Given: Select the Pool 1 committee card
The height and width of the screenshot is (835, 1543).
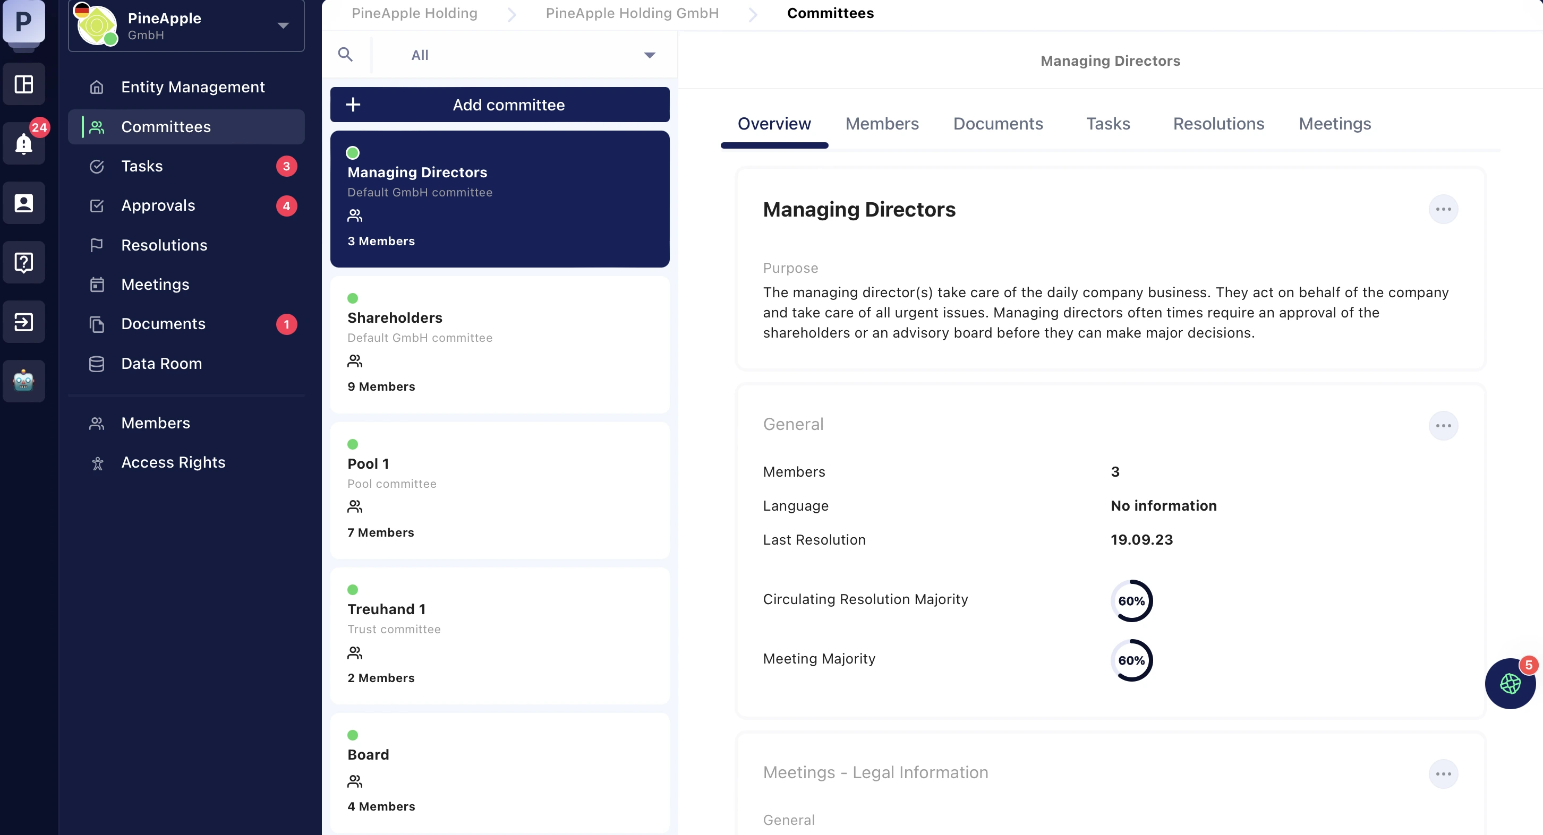Looking at the screenshot, I should coord(500,491).
